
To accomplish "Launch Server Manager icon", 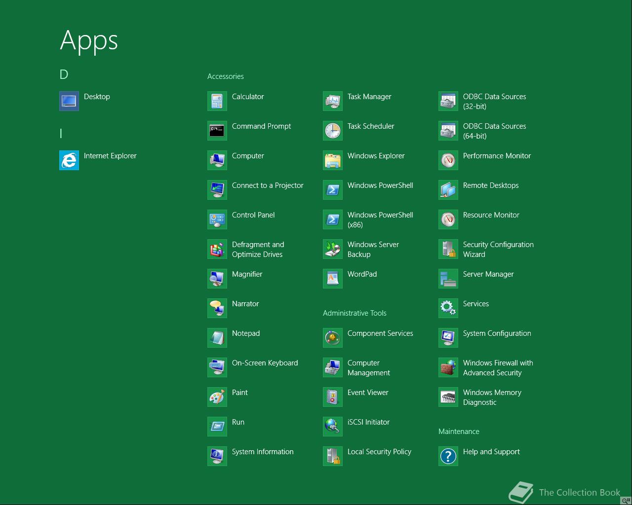I will pyautogui.click(x=448, y=279).
